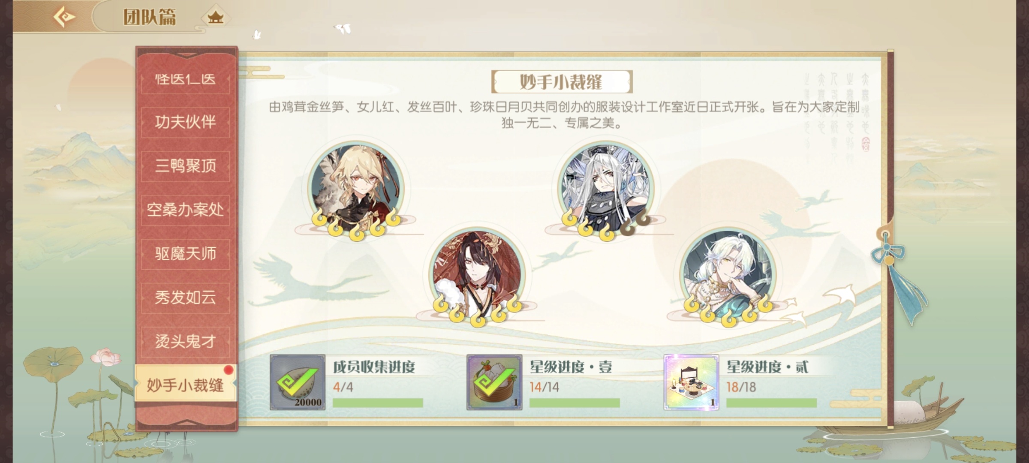Select the 烫头鬼才 team tab
This screenshot has height=463, width=1029.
tap(186, 342)
